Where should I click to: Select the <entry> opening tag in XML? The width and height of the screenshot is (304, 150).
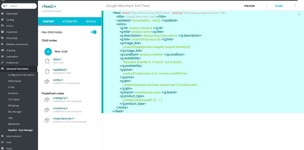[x=121, y=24]
